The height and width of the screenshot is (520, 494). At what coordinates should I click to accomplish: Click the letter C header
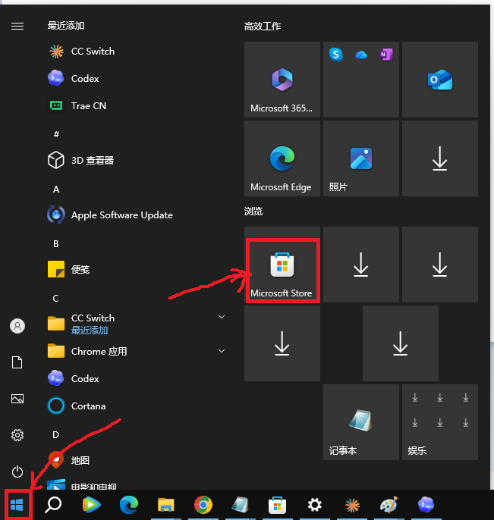pos(56,298)
